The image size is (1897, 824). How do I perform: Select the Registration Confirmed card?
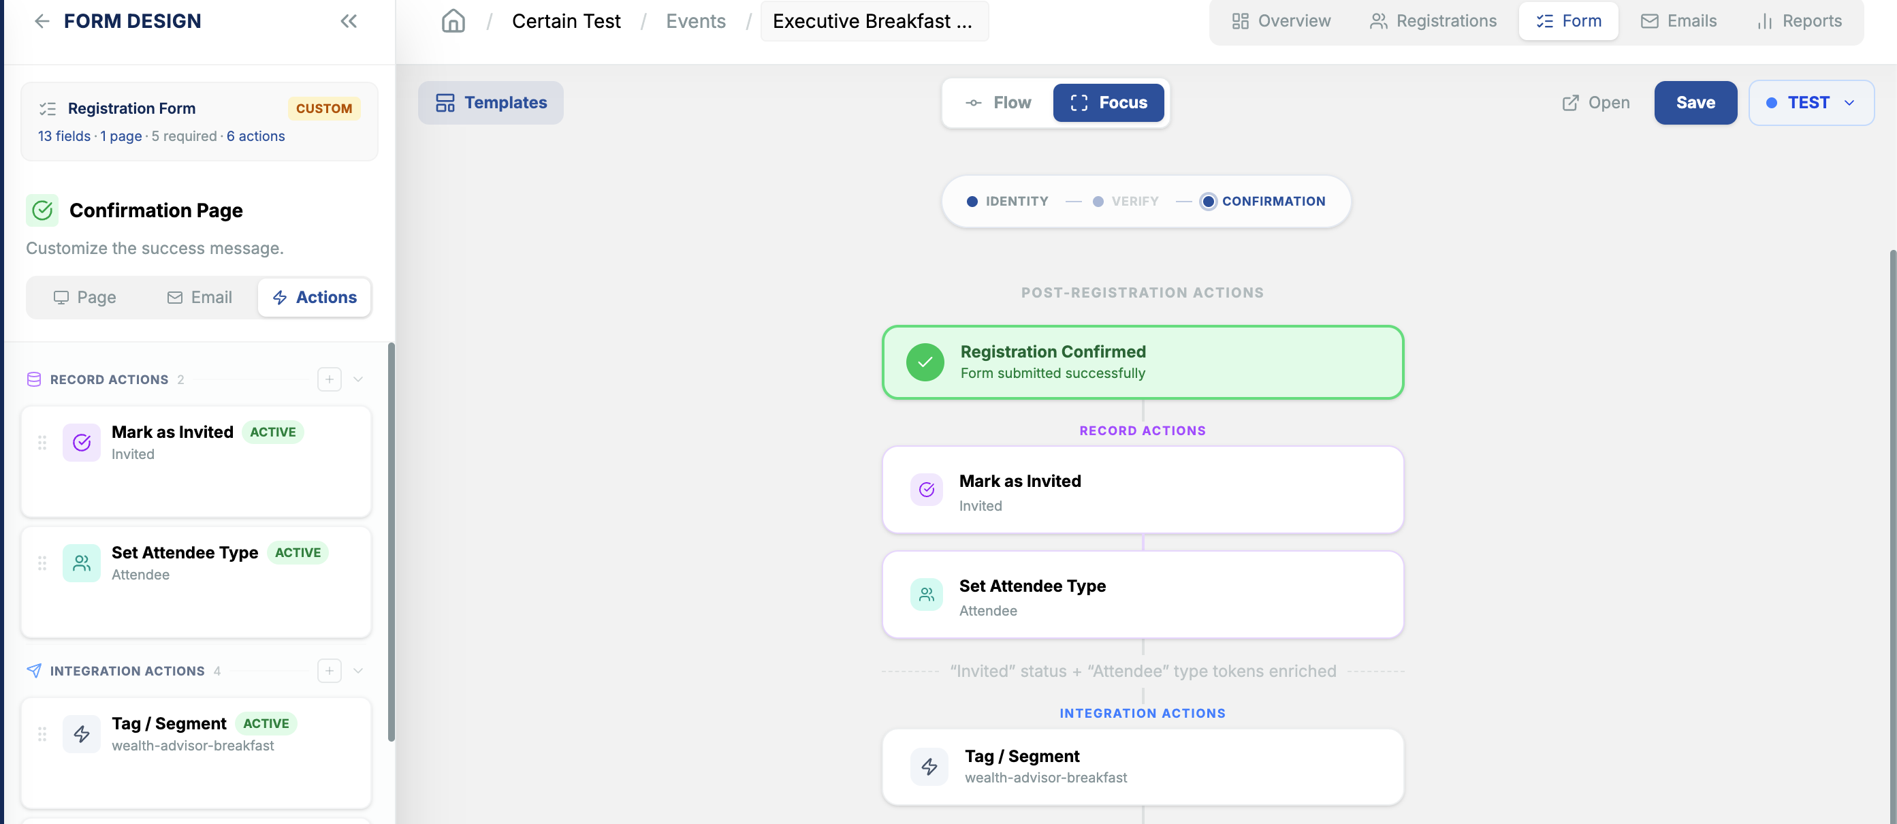point(1142,362)
